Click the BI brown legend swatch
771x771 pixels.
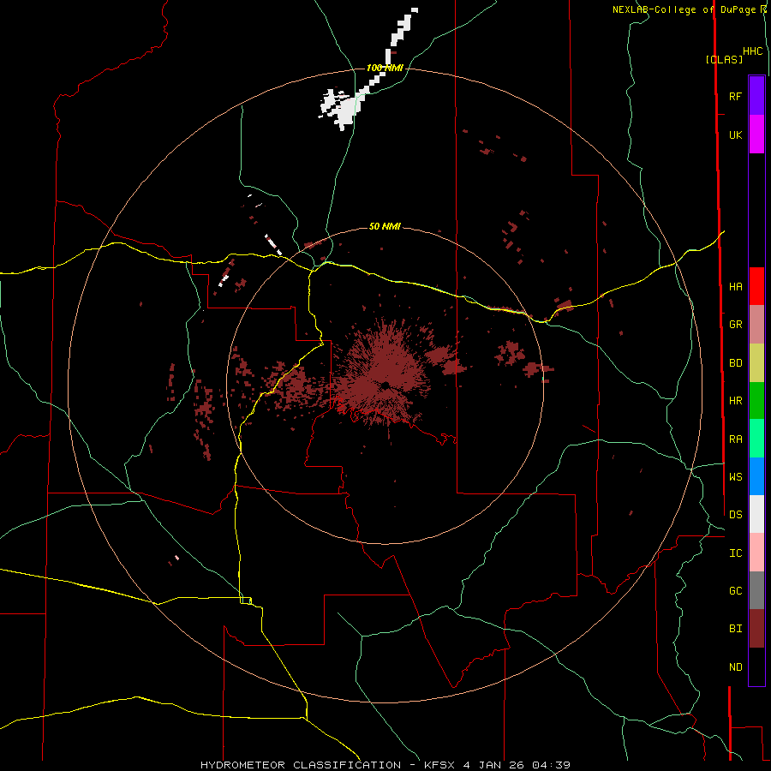pos(756,629)
